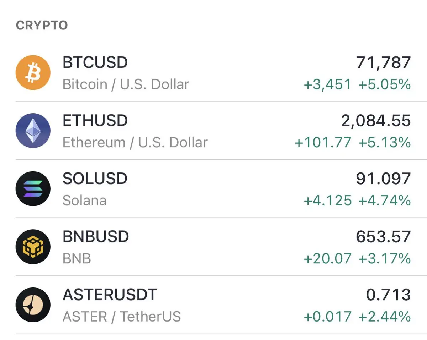
Task: Click the orange Bitcoin logo icon
Action: [x=33, y=73]
